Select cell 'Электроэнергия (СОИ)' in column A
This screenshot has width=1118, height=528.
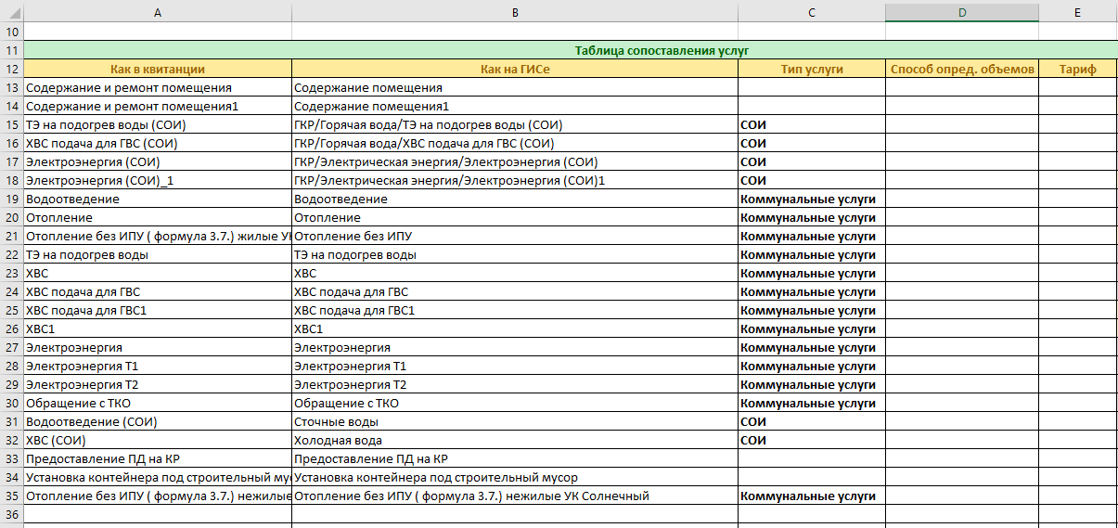coord(158,161)
